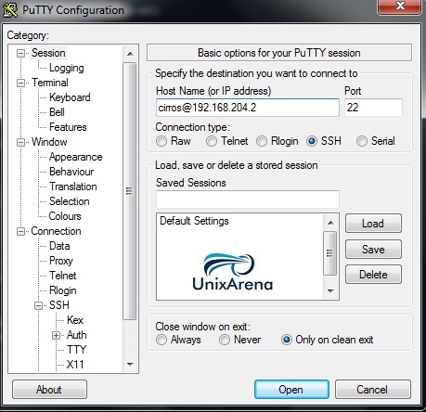Open the Proxy category
Screen dimensions: 426x412
(x=61, y=261)
